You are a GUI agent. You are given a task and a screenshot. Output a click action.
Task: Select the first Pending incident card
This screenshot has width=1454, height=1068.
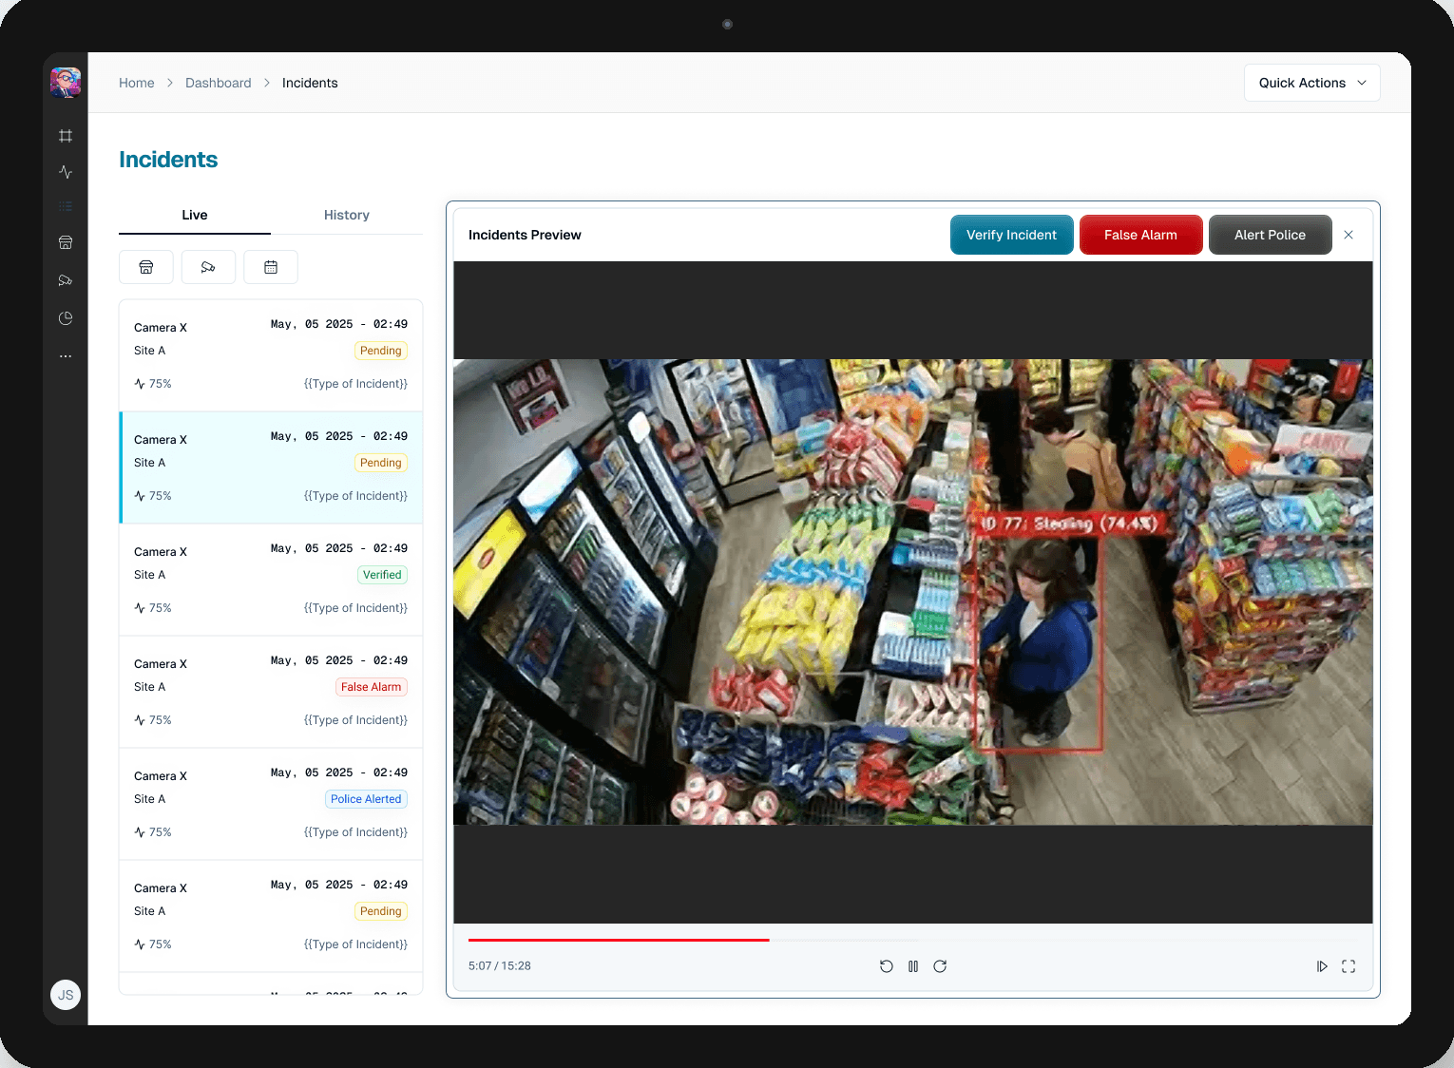pos(271,355)
